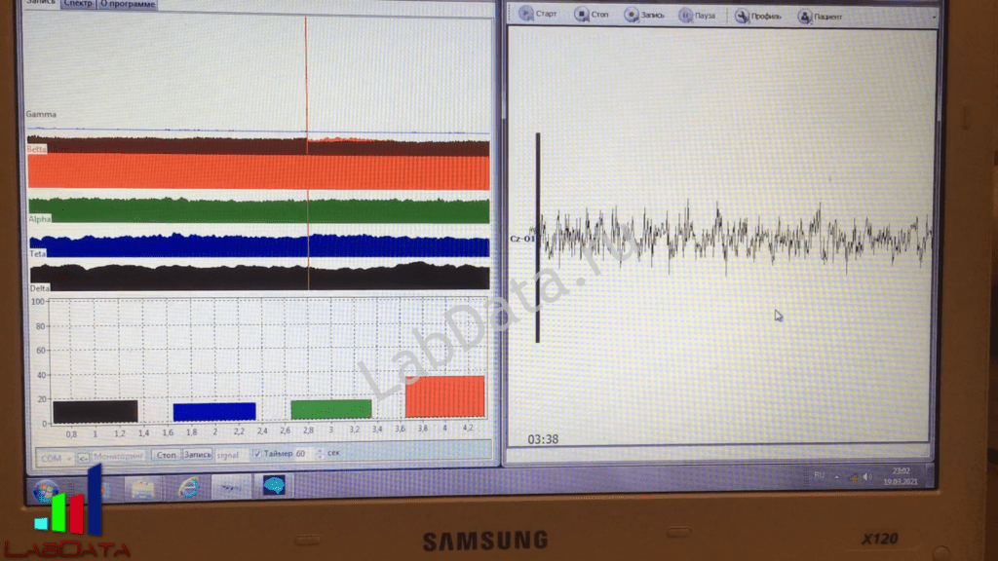998x561 pixels.
Task: Click the red Betta band strip
Action: 258,171
